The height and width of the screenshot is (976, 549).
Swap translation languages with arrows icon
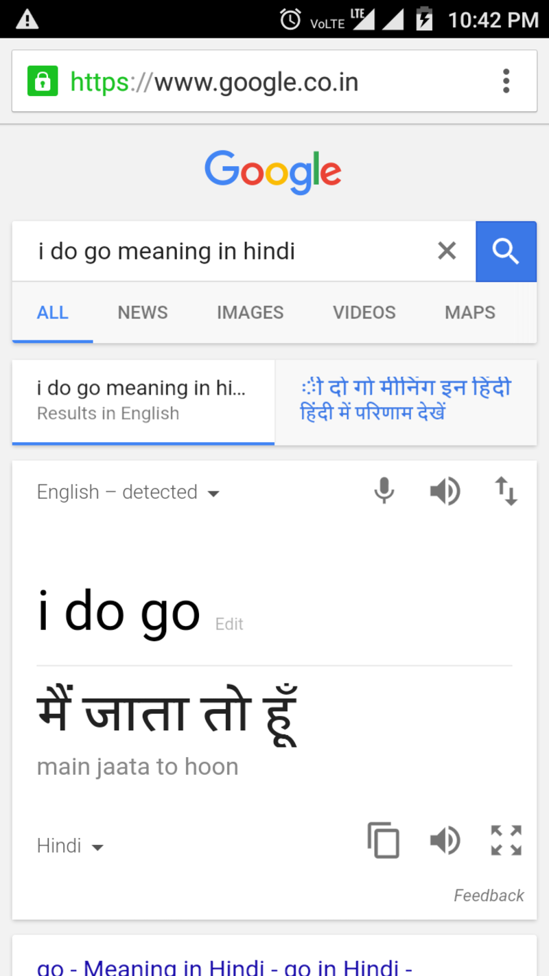pyautogui.click(x=506, y=491)
